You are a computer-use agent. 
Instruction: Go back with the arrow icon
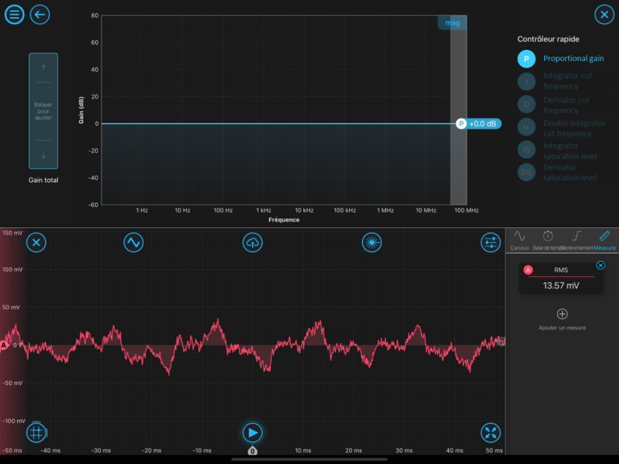tap(39, 14)
